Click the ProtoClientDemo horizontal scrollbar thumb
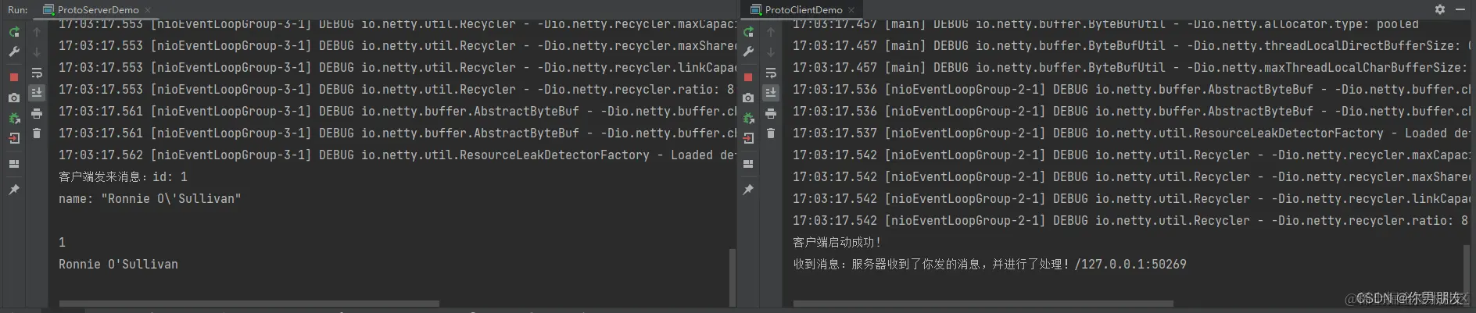The height and width of the screenshot is (313, 1476). [x=983, y=304]
